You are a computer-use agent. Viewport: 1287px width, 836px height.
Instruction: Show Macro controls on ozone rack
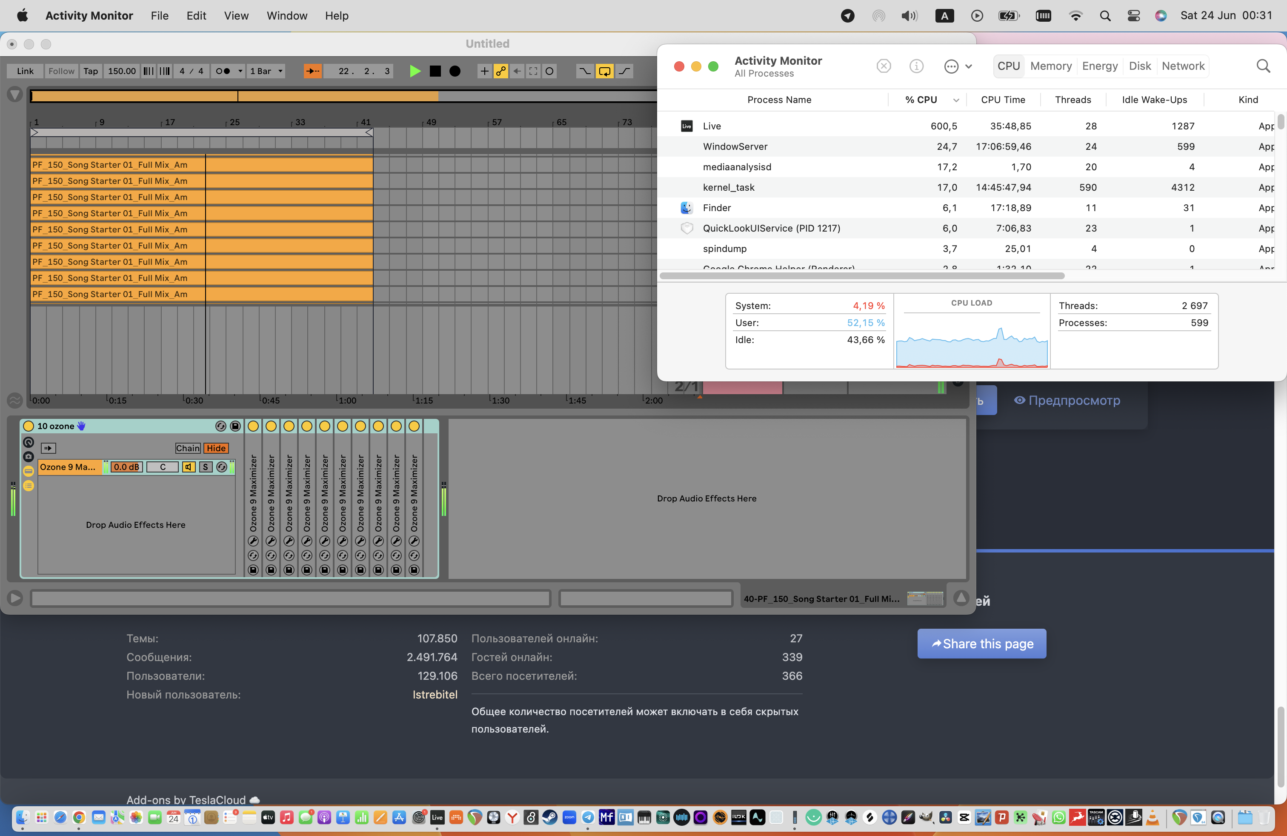point(29,442)
